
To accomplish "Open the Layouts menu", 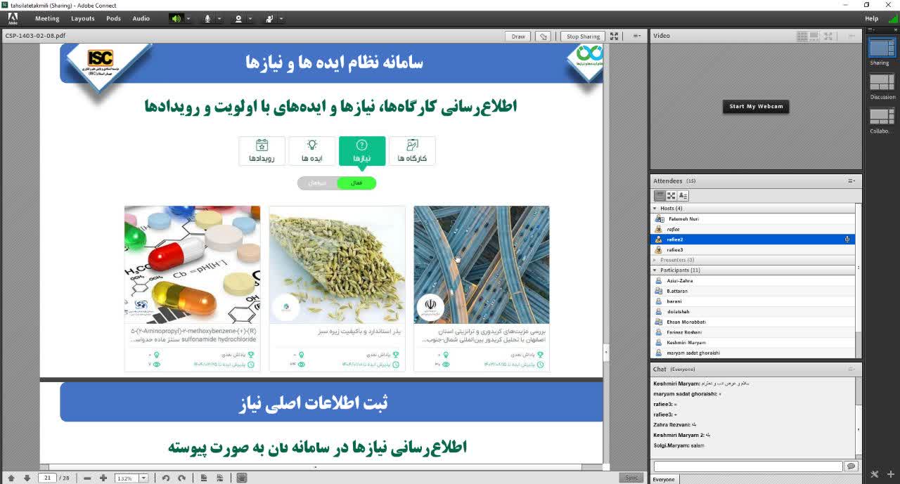I will coord(82,18).
